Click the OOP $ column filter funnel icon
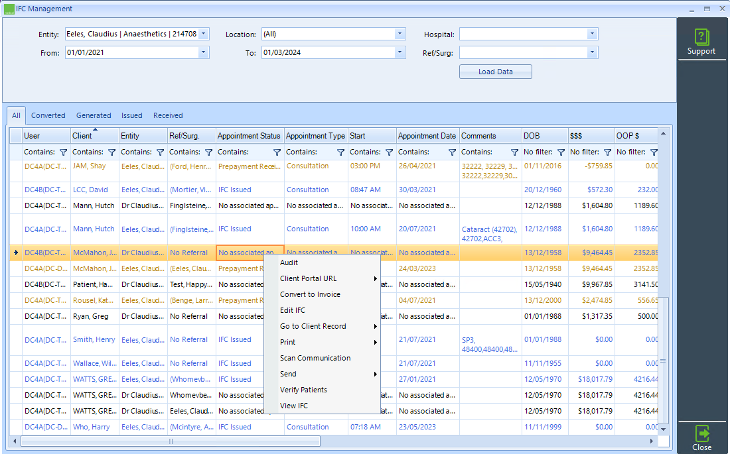This screenshot has width=730, height=454. [654, 152]
